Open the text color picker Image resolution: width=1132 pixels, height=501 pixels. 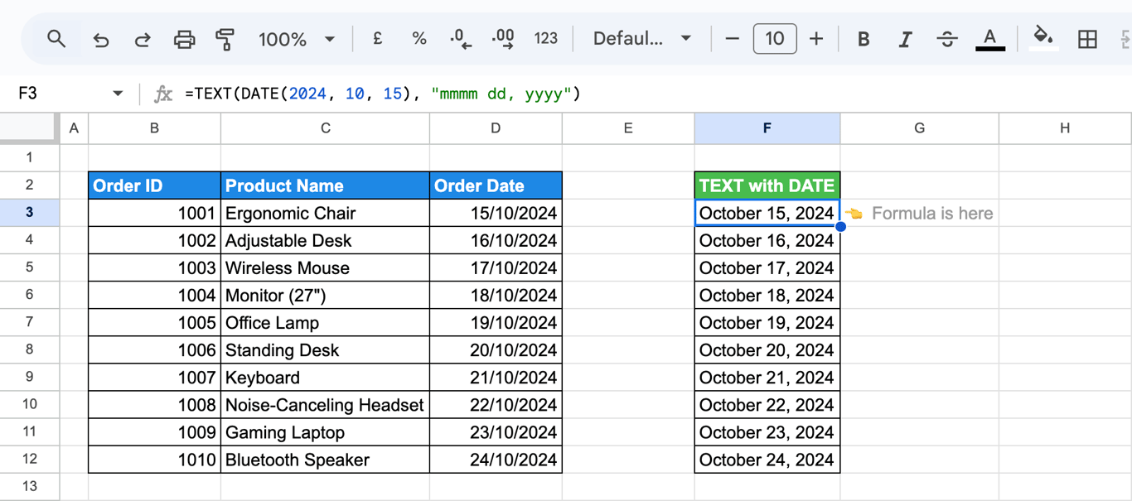coord(989,39)
